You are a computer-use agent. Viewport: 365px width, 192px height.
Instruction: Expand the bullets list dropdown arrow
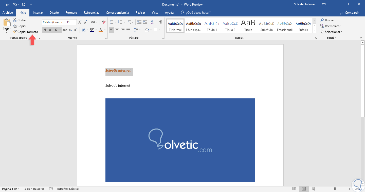coord(116,22)
